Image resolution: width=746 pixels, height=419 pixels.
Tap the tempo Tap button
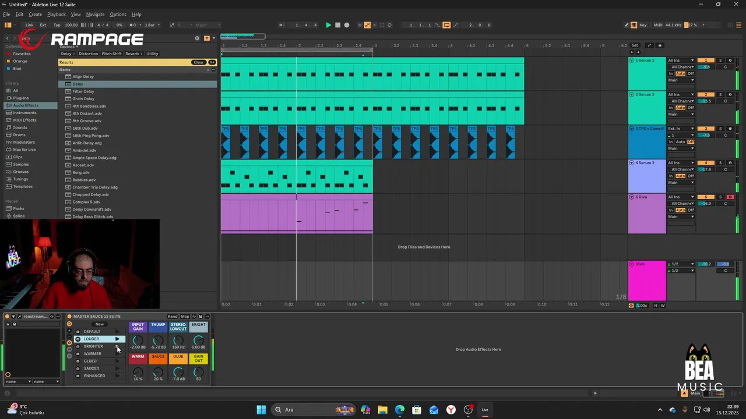click(57, 25)
